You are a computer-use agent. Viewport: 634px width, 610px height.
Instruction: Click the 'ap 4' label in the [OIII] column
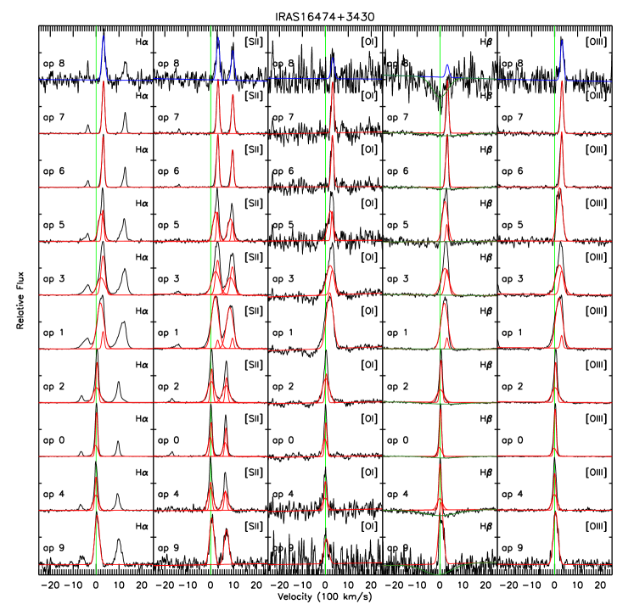click(x=513, y=495)
